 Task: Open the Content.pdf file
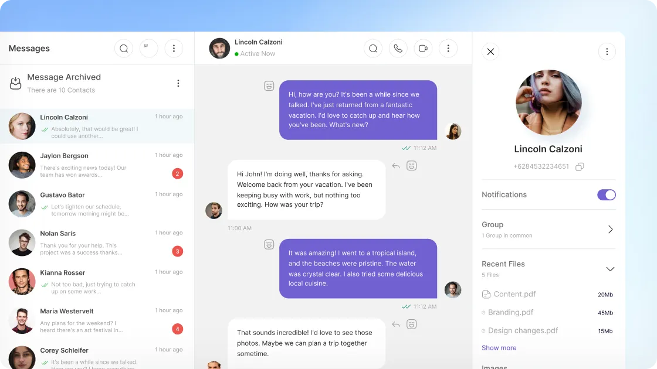[514, 295]
